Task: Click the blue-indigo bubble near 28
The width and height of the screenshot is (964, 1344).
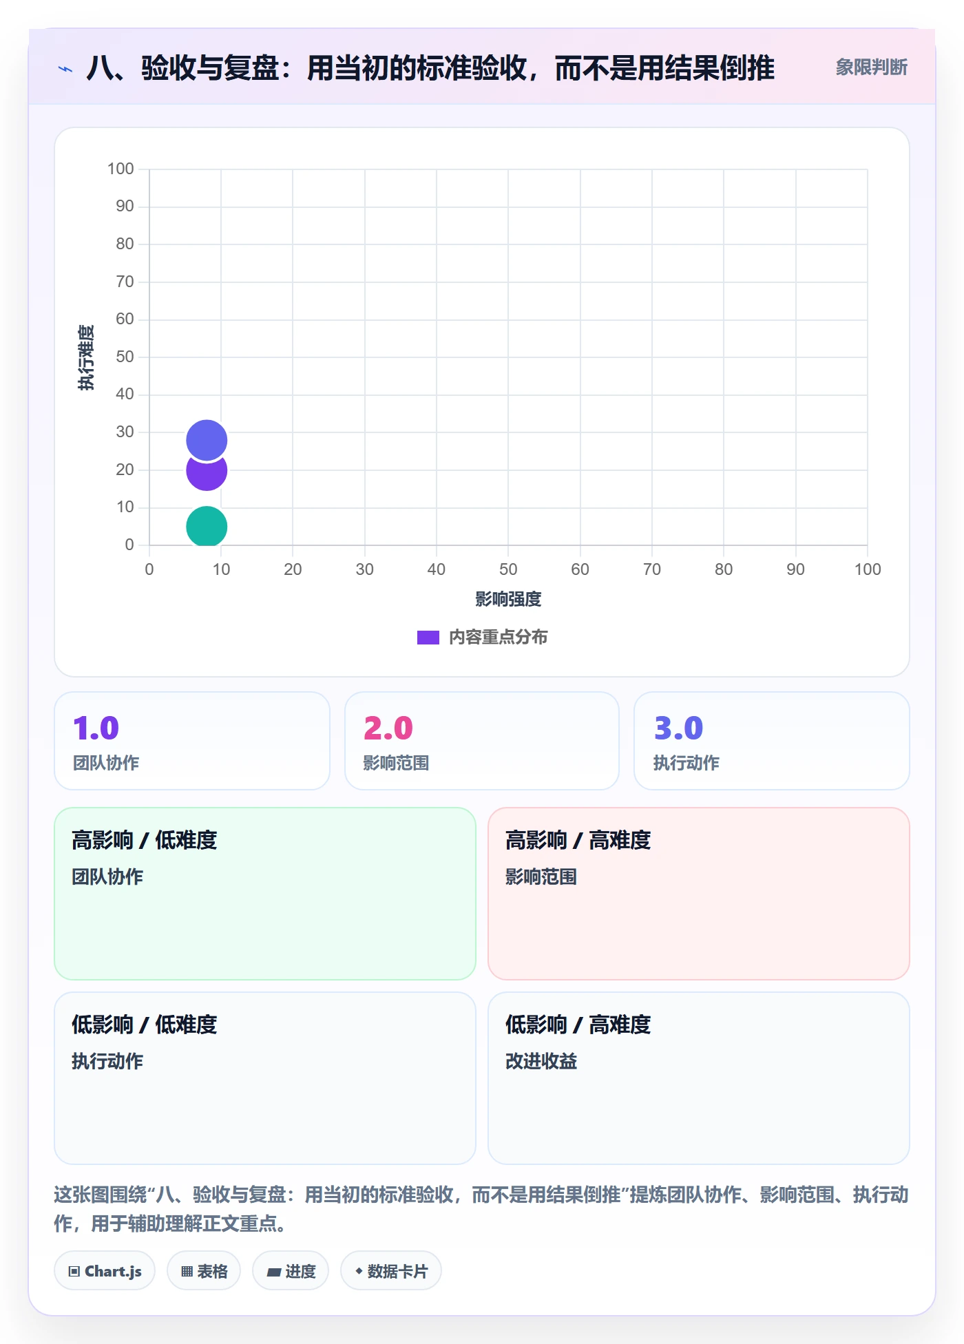Action: pos(207,440)
